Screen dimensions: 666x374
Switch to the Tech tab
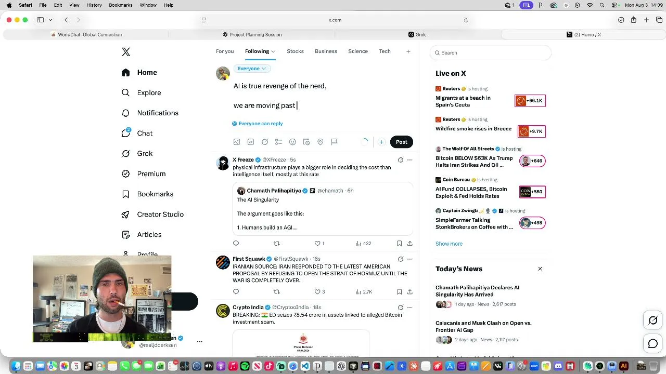(385, 51)
